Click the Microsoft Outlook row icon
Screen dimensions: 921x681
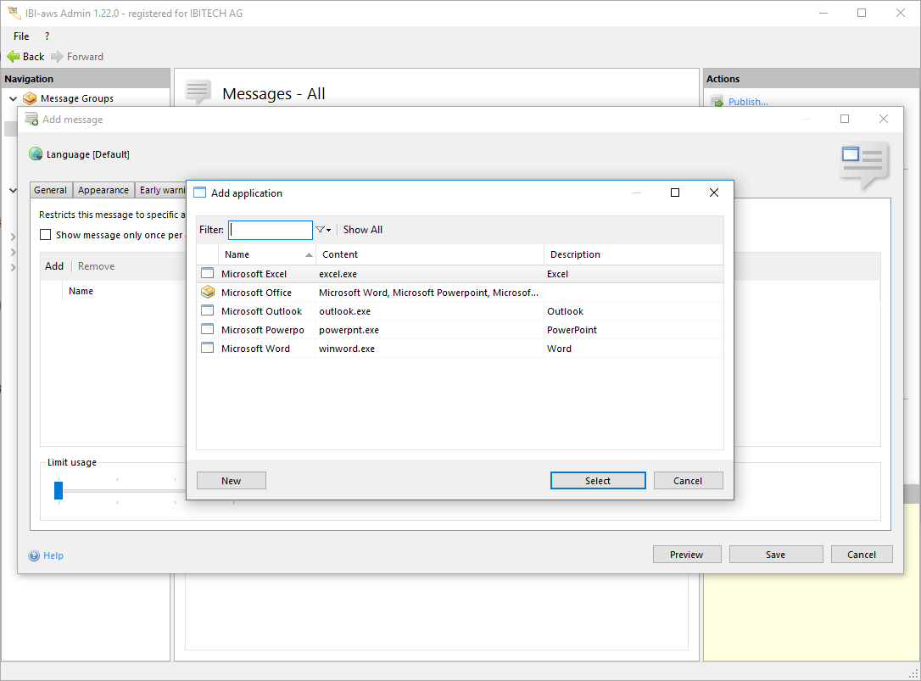pos(208,311)
